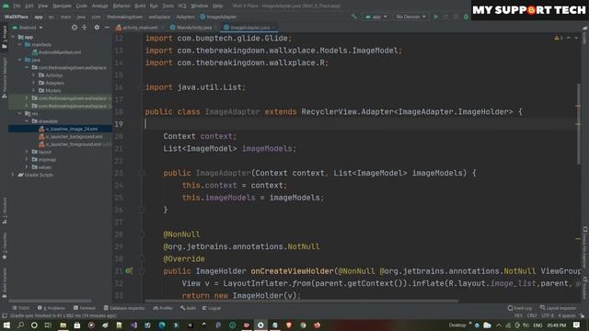Click the UTF-8 encoding in status bar
The width and height of the screenshot is (589, 331).
[x=548, y=315]
